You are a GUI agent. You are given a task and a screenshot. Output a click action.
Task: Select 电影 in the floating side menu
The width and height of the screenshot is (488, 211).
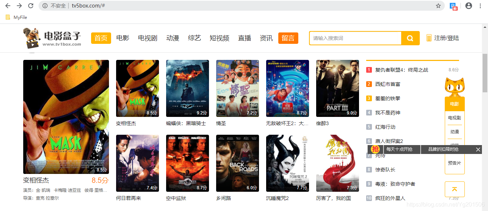point(454,104)
